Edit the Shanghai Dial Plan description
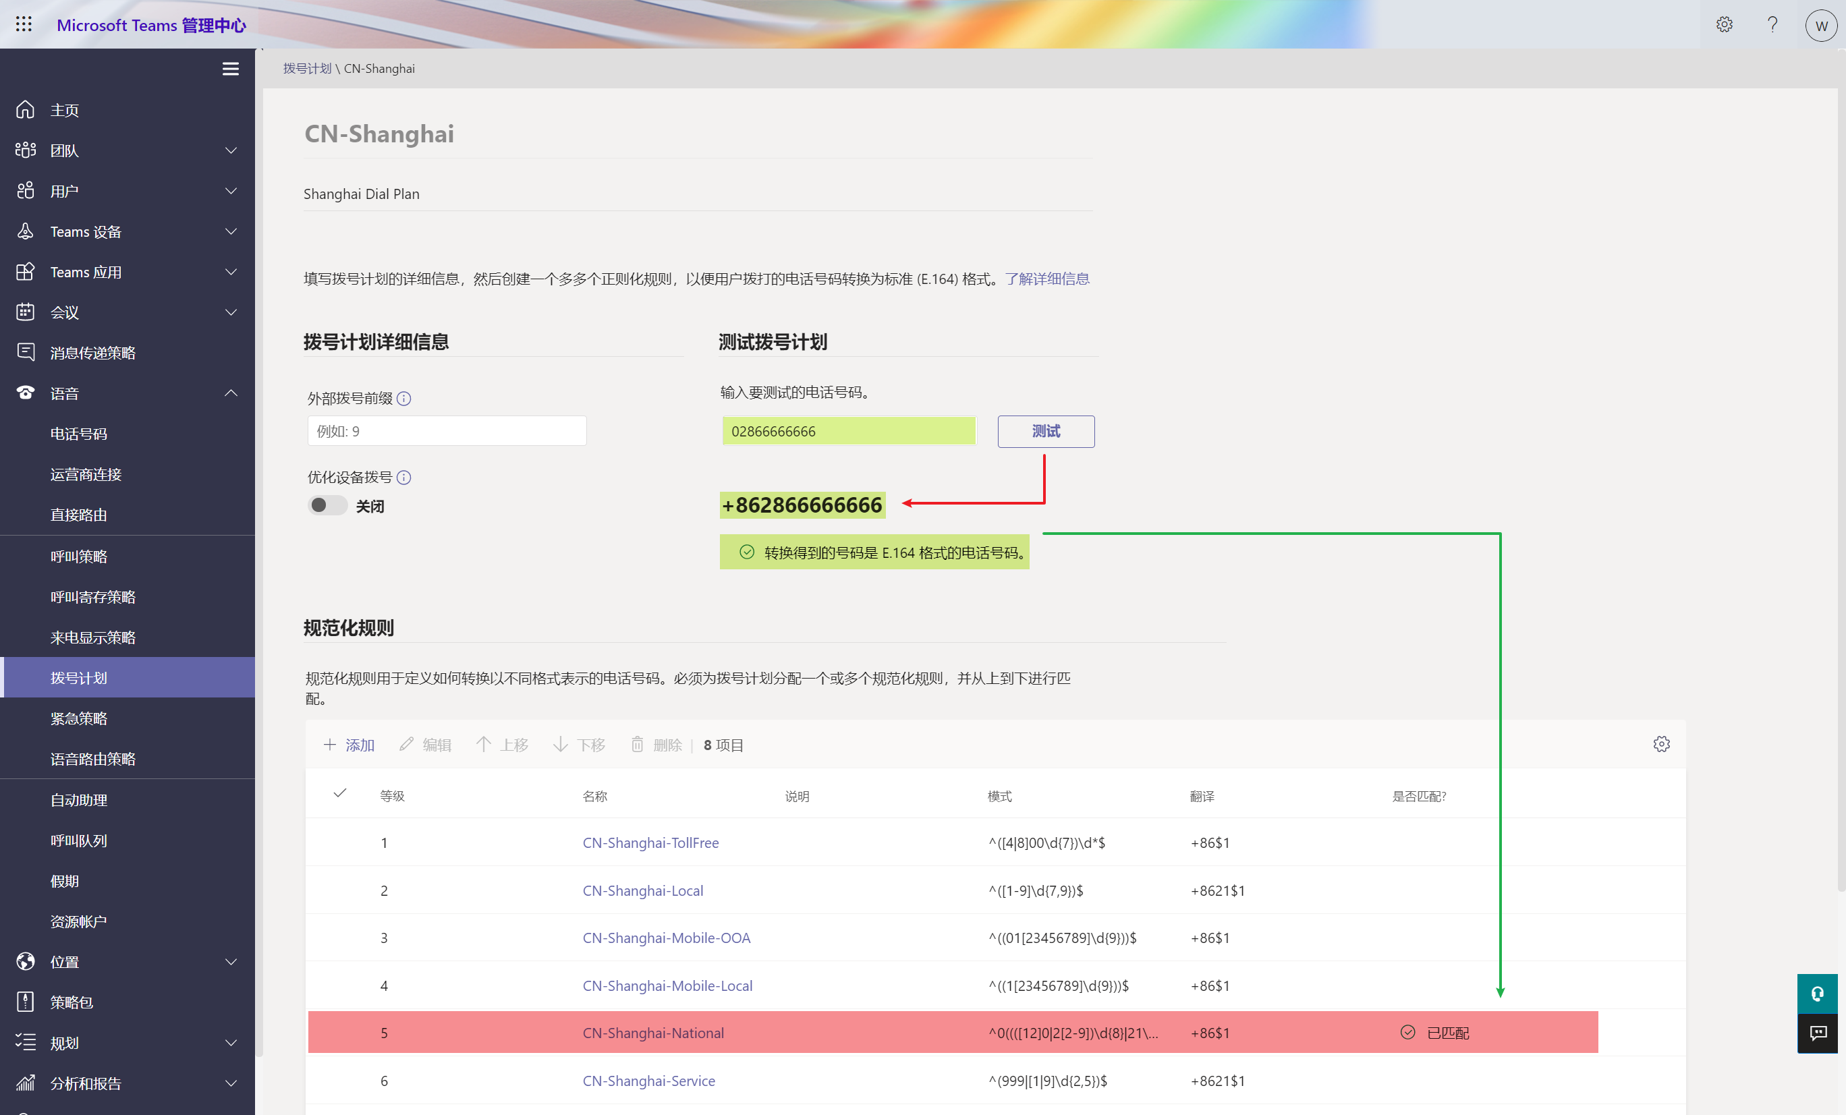The image size is (1846, 1115). click(x=698, y=194)
